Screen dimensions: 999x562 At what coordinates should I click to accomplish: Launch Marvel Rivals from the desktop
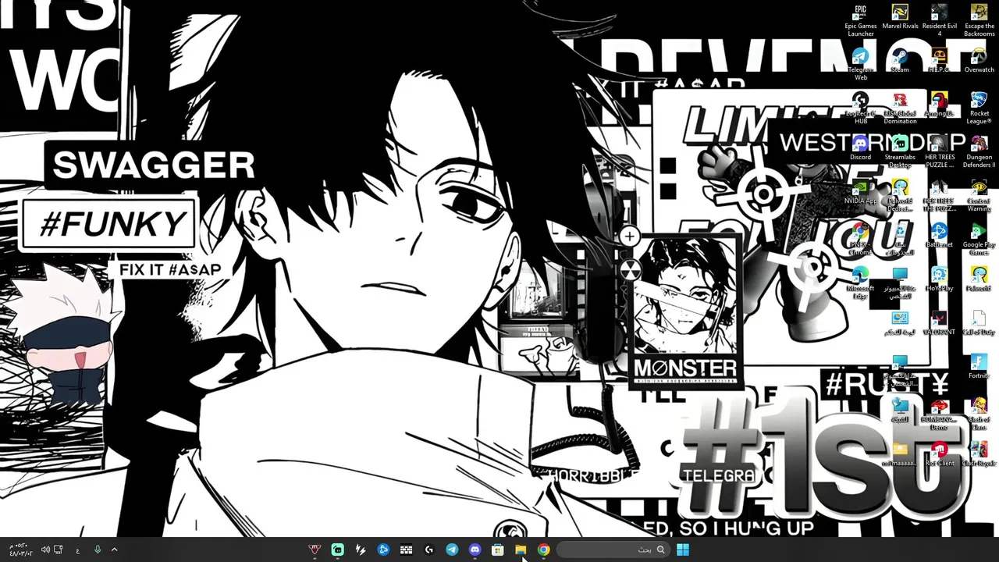pos(900,17)
